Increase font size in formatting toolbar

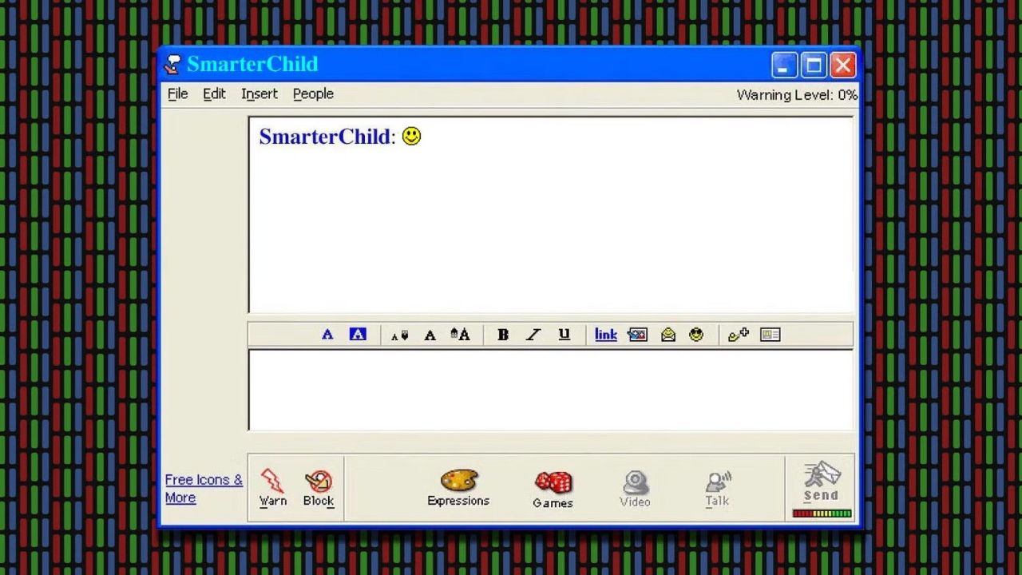click(x=461, y=335)
